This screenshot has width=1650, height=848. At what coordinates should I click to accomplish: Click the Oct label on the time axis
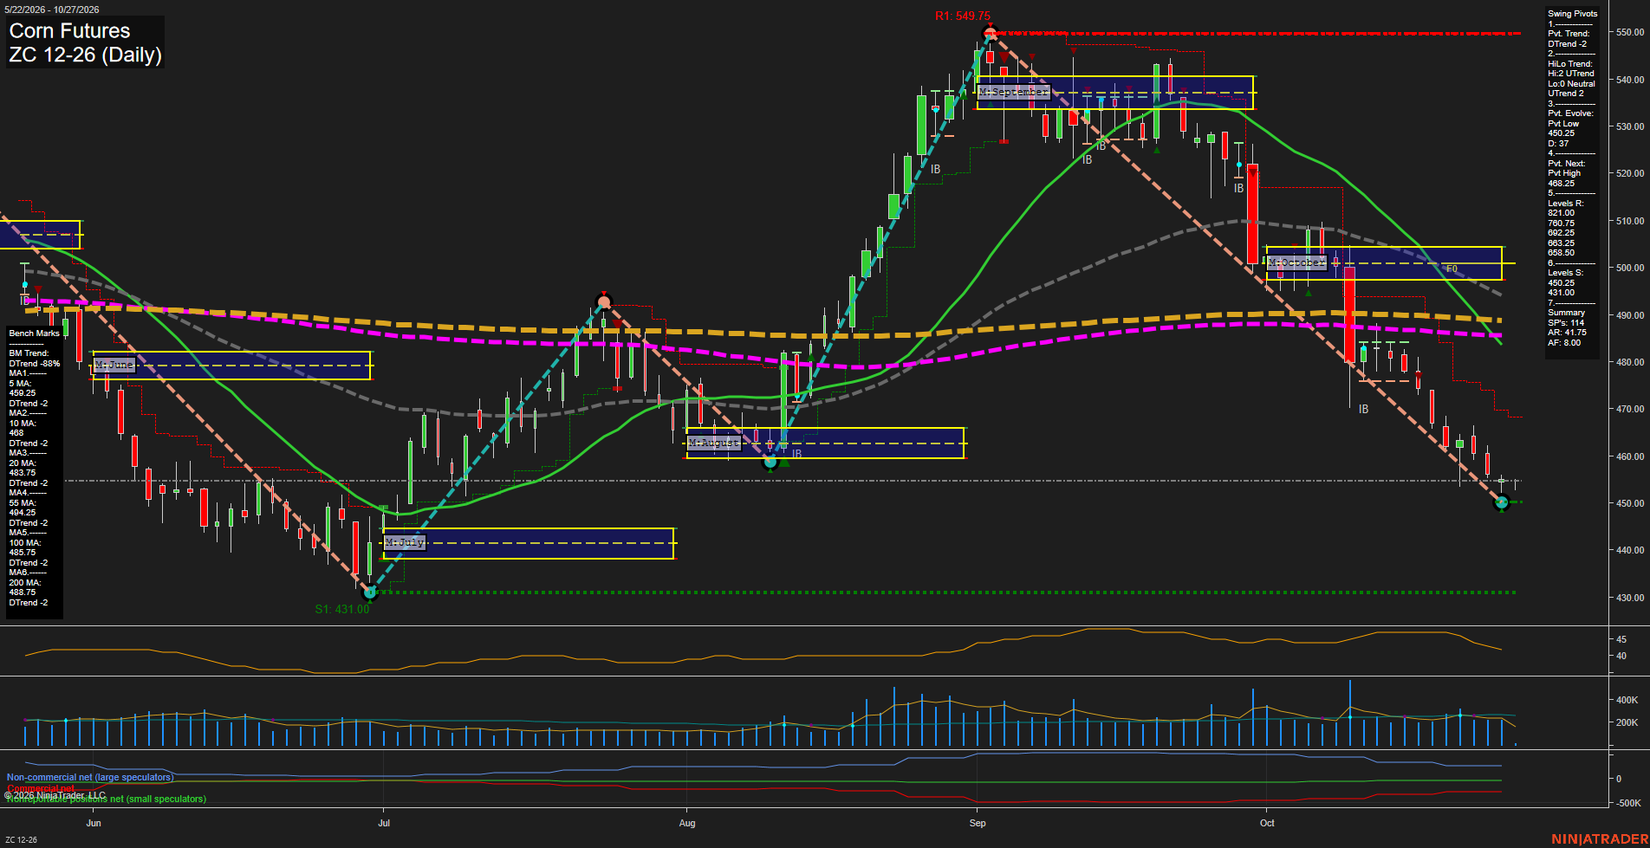click(x=1267, y=823)
